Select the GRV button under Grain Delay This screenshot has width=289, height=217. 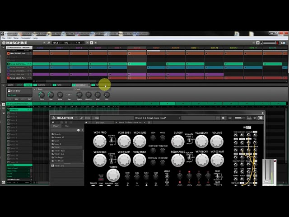pos(17,99)
